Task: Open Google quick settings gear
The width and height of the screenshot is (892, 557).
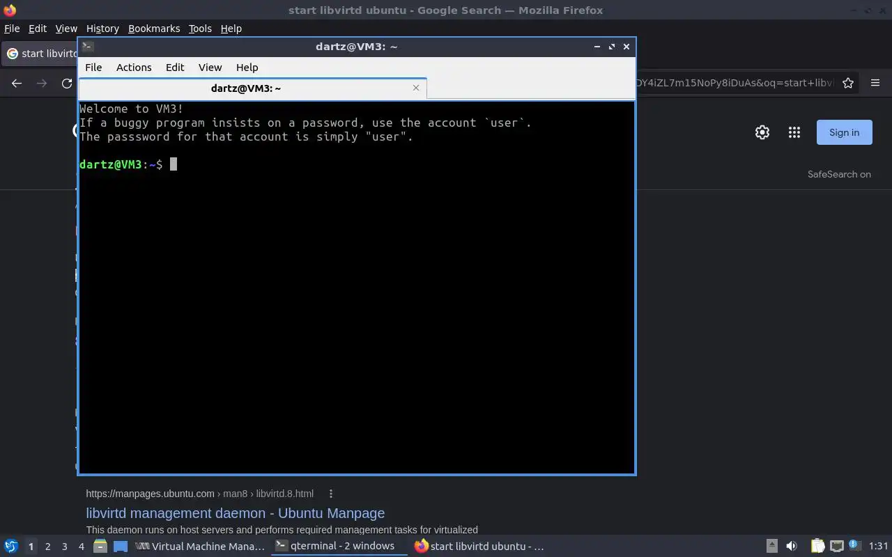Action: pos(762,132)
